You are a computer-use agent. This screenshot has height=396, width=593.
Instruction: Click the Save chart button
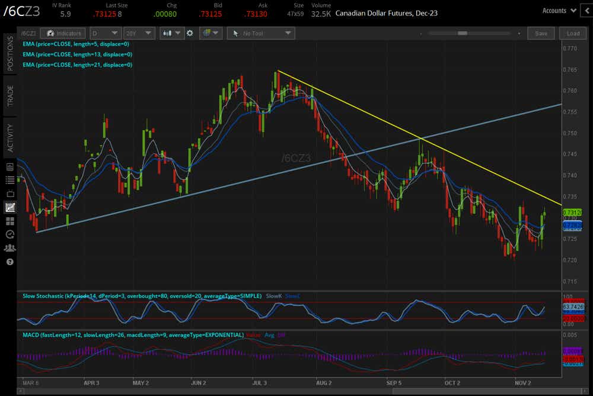541,33
